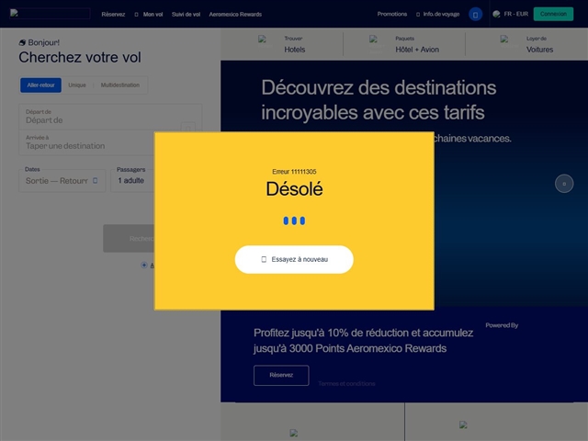Open Aeromexico Rewards in the navigation
The width and height of the screenshot is (588, 441).
pos(234,15)
